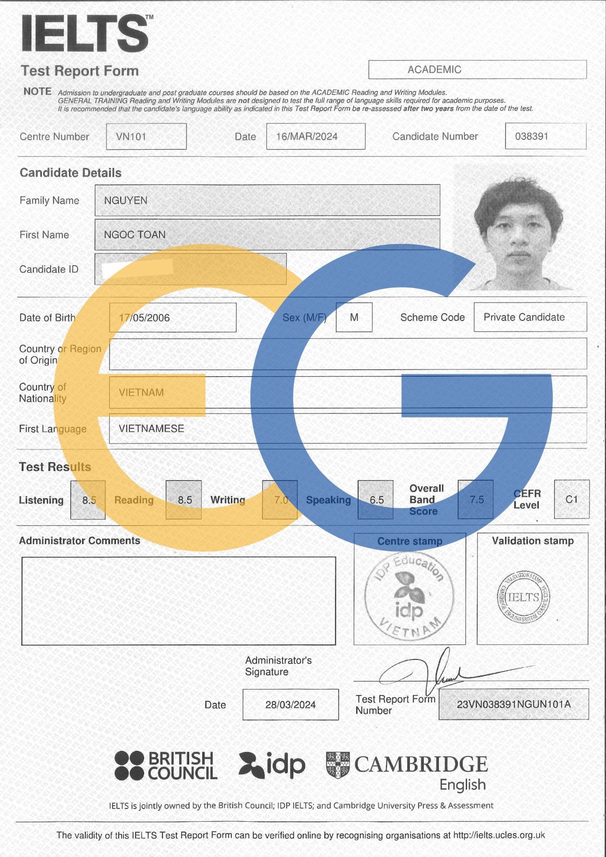This screenshot has height=857, width=606.
Task: Click the CEFR Level C1 box
Action: [571, 500]
